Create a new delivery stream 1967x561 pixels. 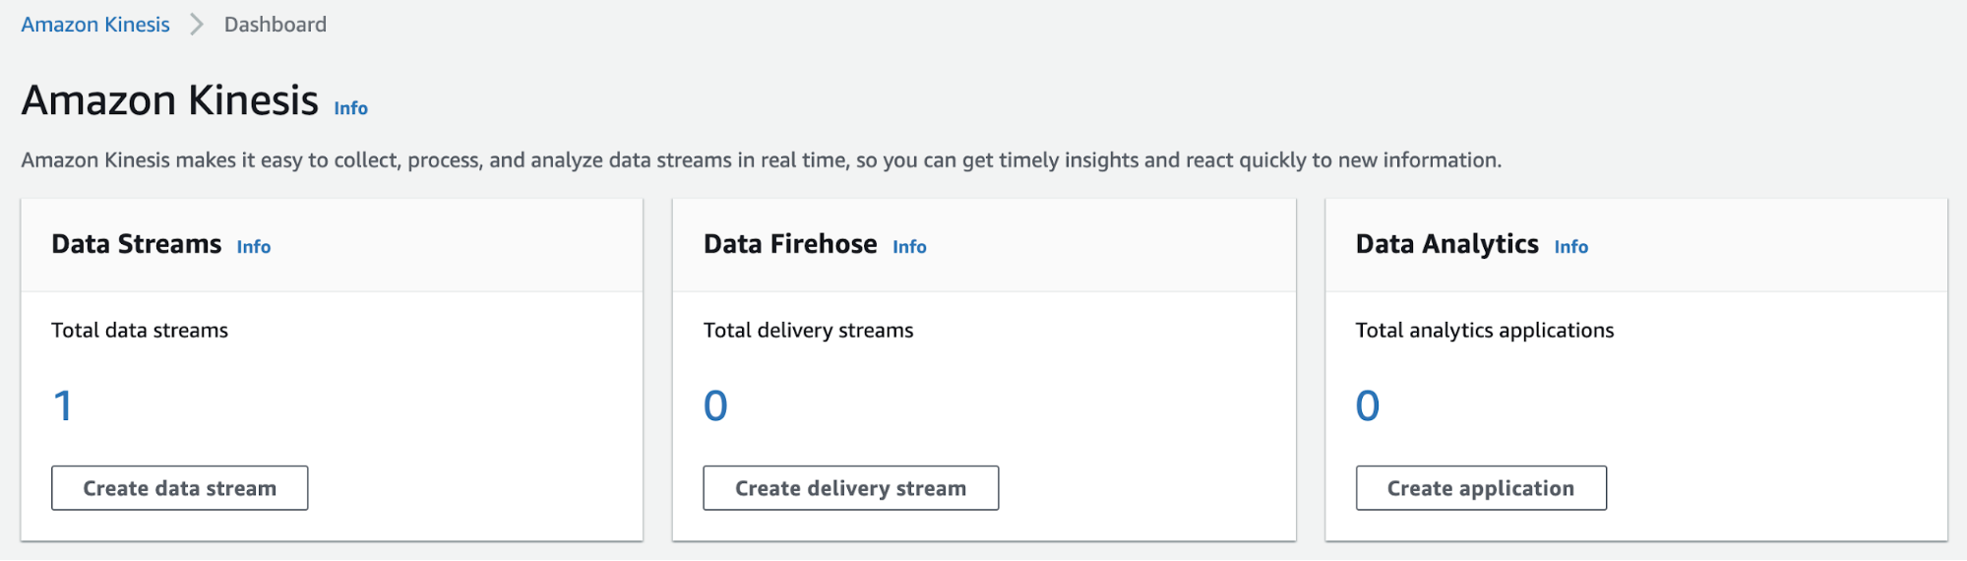[x=851, y=488]
